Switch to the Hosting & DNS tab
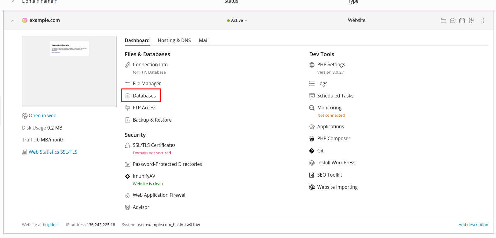The width and height of the screenshot is (496, 238). pyautogui.click(x=174, y=40)
